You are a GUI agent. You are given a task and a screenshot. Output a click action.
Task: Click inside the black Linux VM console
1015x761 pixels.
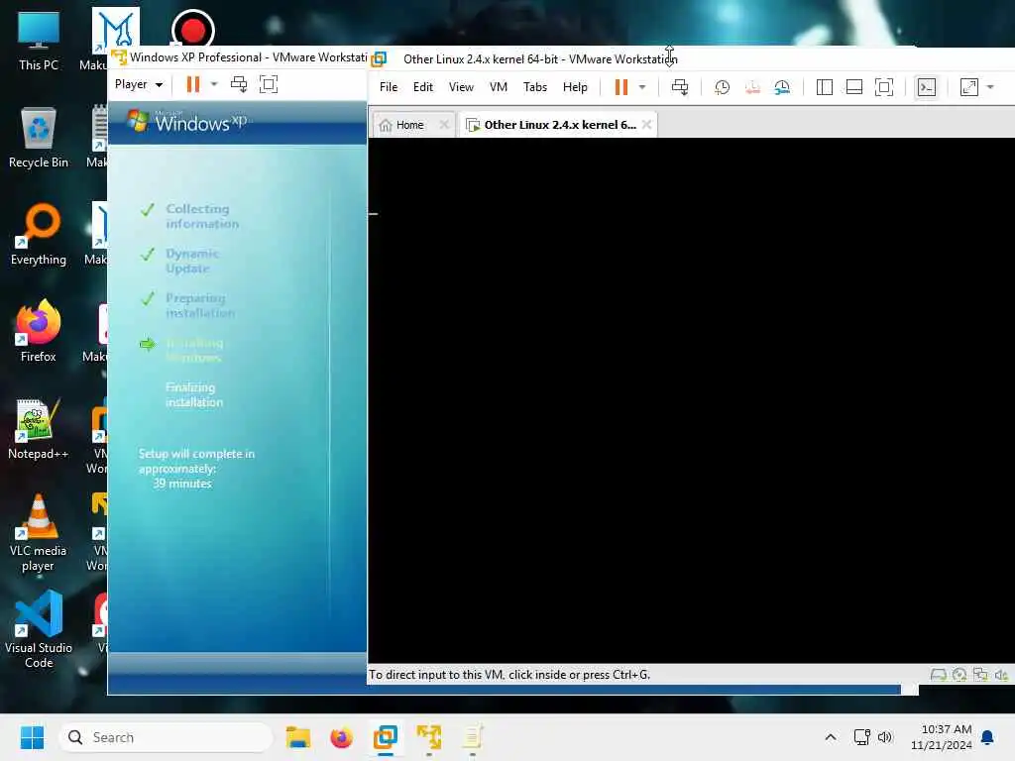click(691, 400)
